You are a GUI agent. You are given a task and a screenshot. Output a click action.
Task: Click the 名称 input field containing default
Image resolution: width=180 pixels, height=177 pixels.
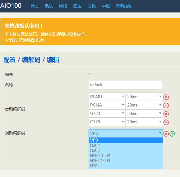coord(125,85)
